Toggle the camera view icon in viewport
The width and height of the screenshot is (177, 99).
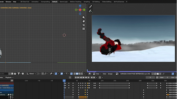[x=84, y=25]
